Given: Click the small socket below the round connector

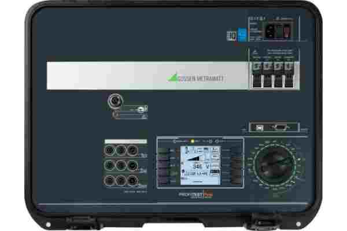Looking at the screenshot, I should click(115, 114).
